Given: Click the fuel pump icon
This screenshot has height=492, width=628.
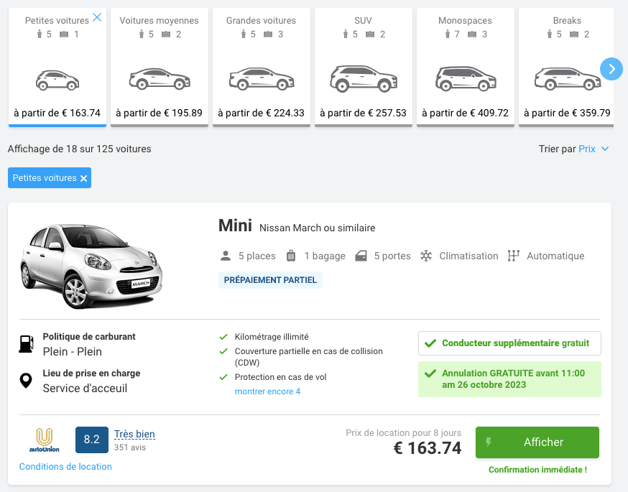Looking at the screenshot, I should coord(26,344).
